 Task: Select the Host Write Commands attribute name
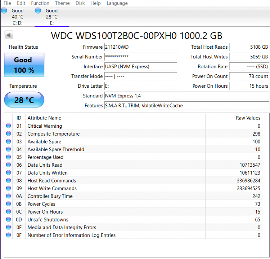pos(52,188)
